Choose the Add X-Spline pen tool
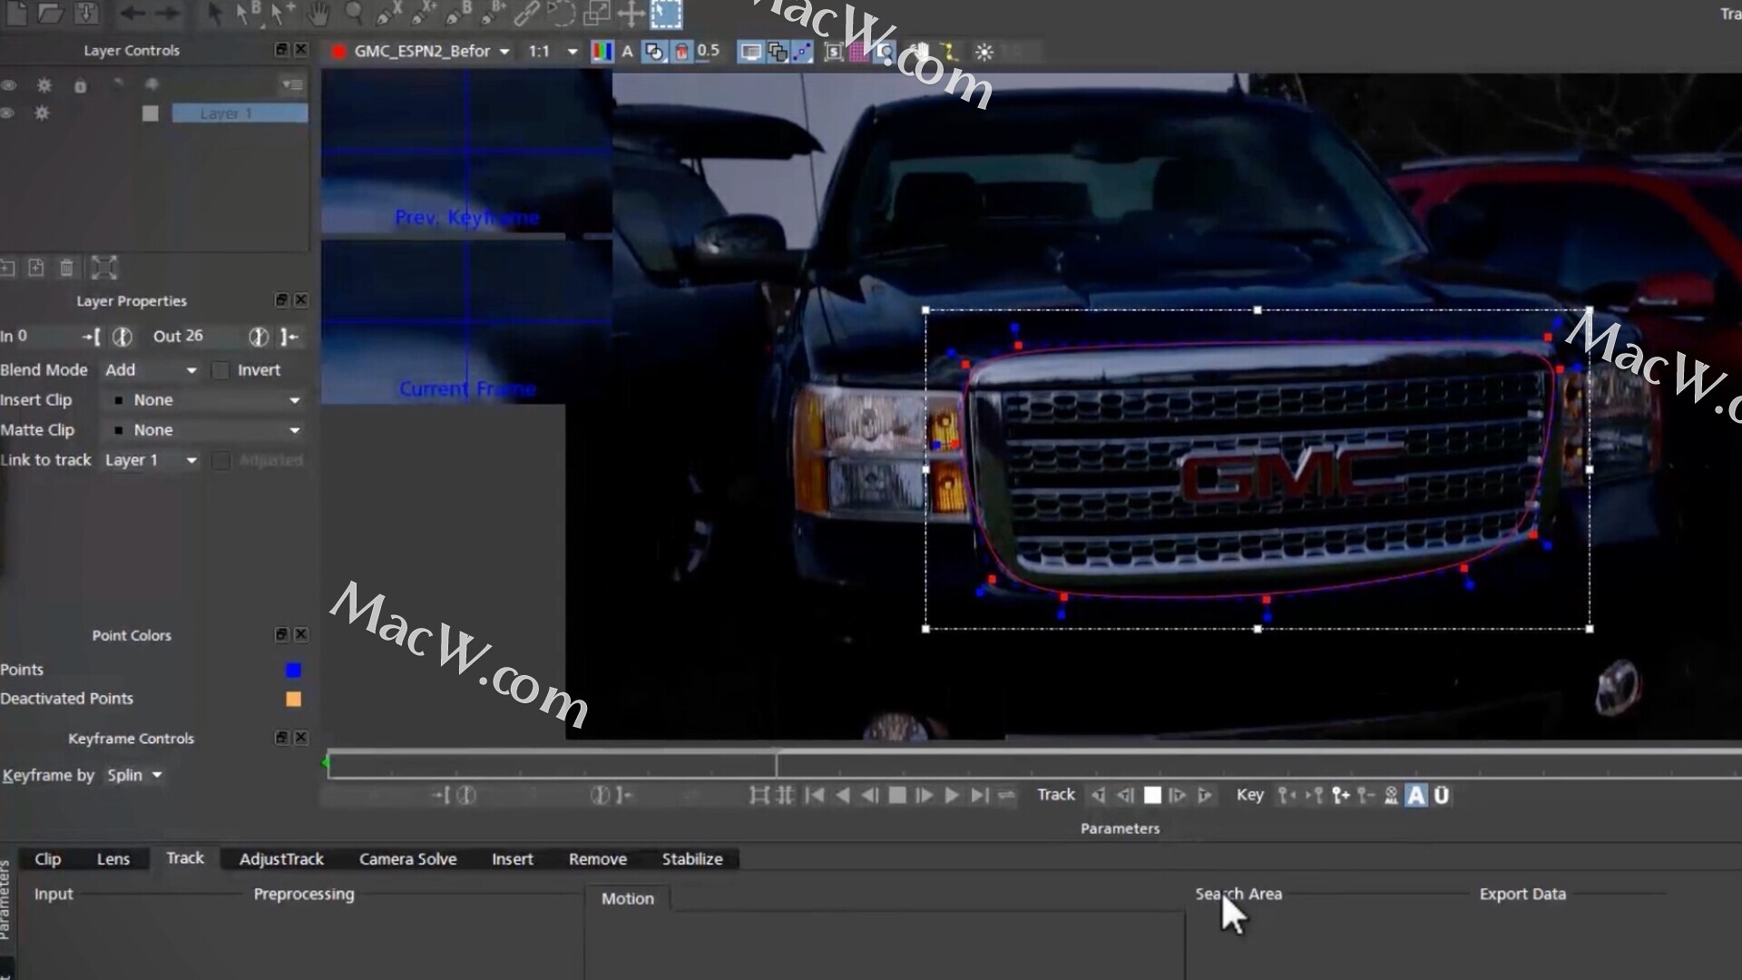1742x980 pixels. click(x=423, y=13)
